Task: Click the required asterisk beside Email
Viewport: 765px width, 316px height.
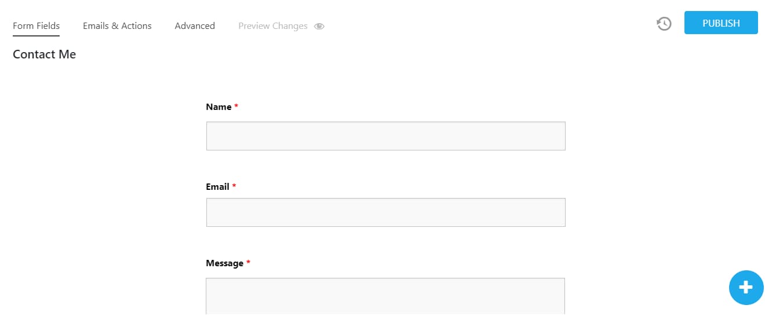Action: coord(234,186)
